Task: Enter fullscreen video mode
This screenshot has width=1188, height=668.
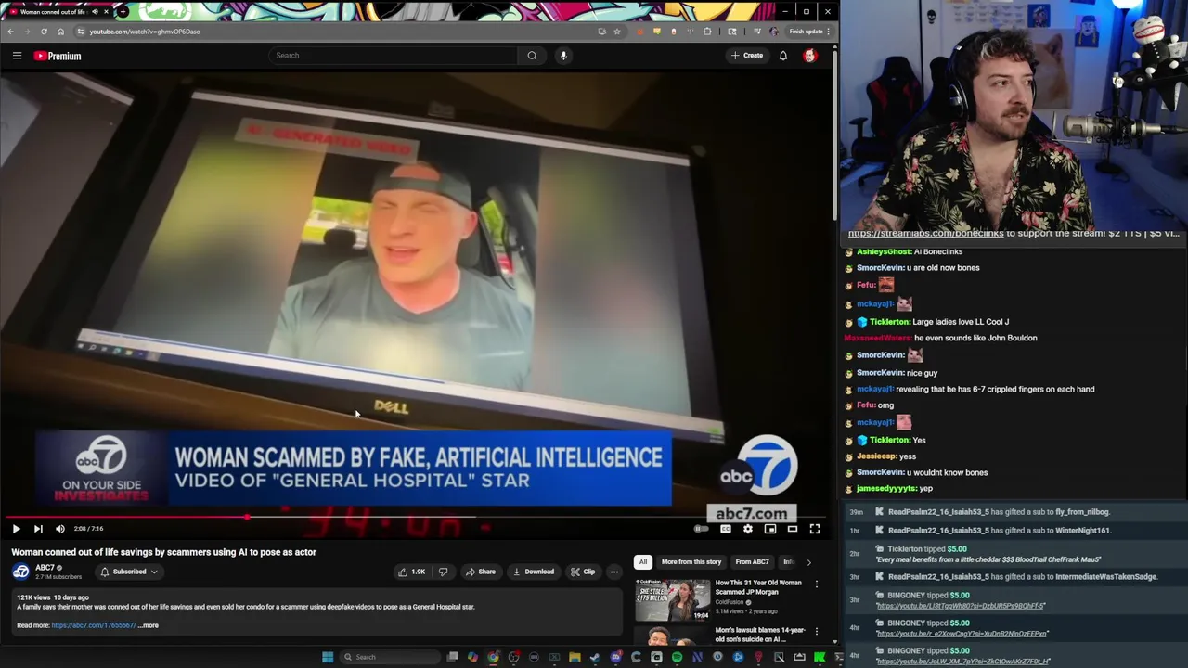Action: (815, 529)
